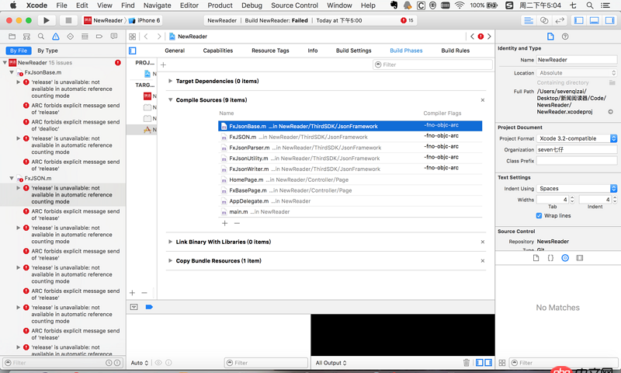621x373 pixels.
Task: Open the Media library icon
Action: pos(580,258)
